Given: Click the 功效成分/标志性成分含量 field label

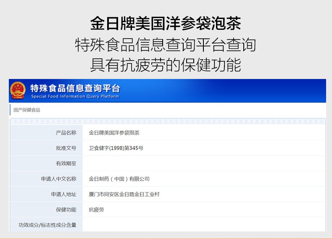Looking at the screenshot, I should 47,225.
